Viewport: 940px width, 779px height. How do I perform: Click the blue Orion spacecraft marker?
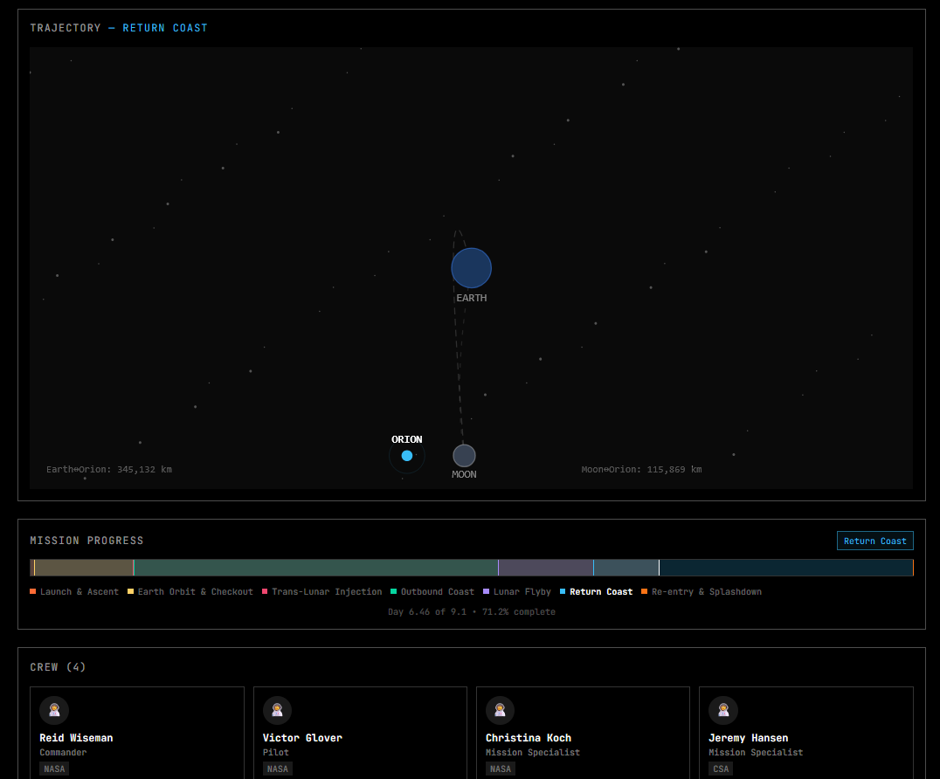click(x=407, y=456)
